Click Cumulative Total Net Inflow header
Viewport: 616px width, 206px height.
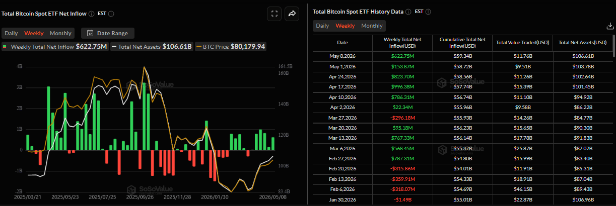[x=462, y=43]
